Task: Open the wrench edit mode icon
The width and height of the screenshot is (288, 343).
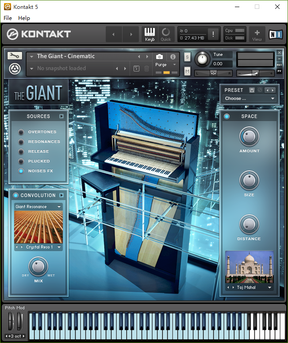Action: (x=15, y=56)
